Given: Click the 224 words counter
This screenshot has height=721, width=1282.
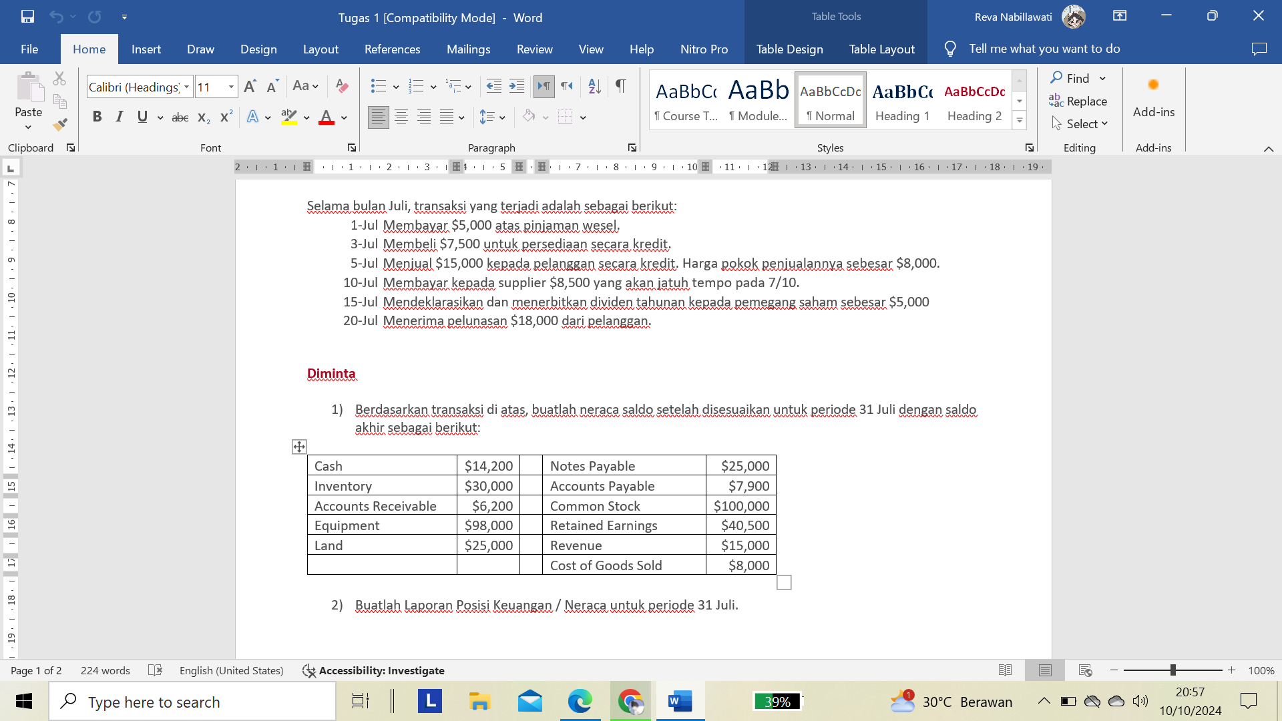Looking at the screenshot, I should (105, 670).
